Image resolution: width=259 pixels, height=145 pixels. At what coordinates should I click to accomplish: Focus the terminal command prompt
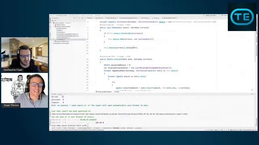(x=88, y=125)
